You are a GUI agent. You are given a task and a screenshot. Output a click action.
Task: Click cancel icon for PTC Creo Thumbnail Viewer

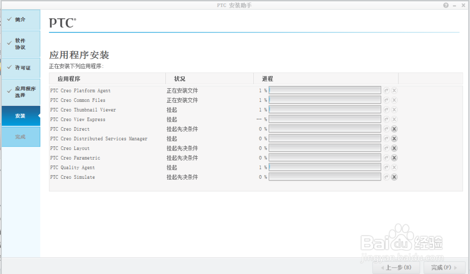coord(394,110)
